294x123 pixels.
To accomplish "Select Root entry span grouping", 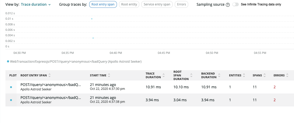I will 103,4.
